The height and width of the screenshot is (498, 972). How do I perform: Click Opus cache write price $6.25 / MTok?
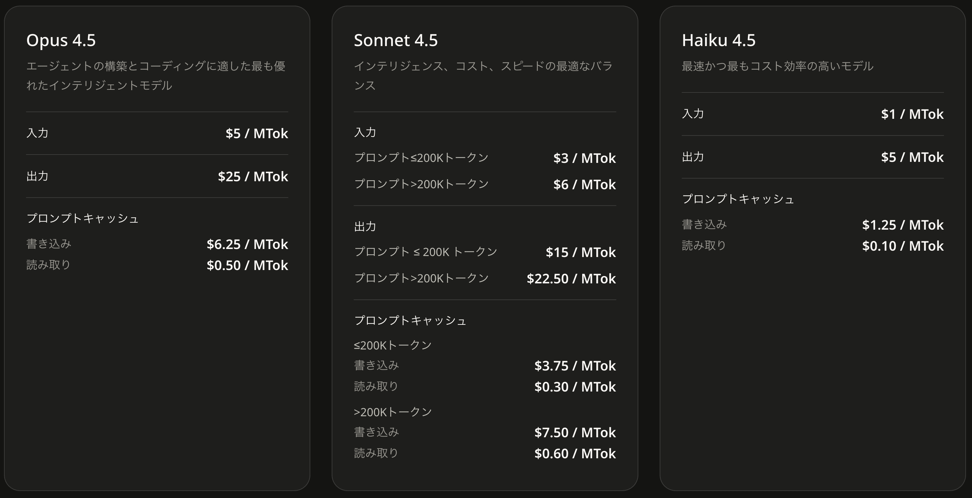(x=247, y=244)
